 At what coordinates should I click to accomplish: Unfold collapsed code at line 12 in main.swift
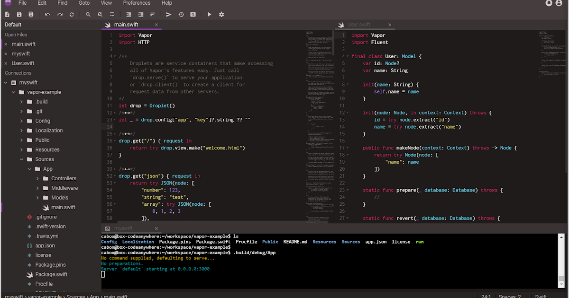click(115, 113)
